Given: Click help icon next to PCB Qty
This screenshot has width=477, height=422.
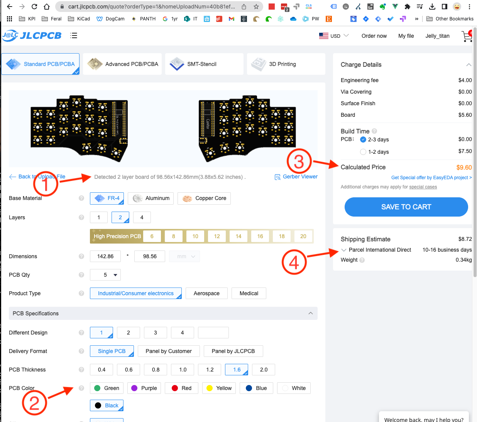Looking at the screenshot, I should pyautogui.click(x=81, y=275).
